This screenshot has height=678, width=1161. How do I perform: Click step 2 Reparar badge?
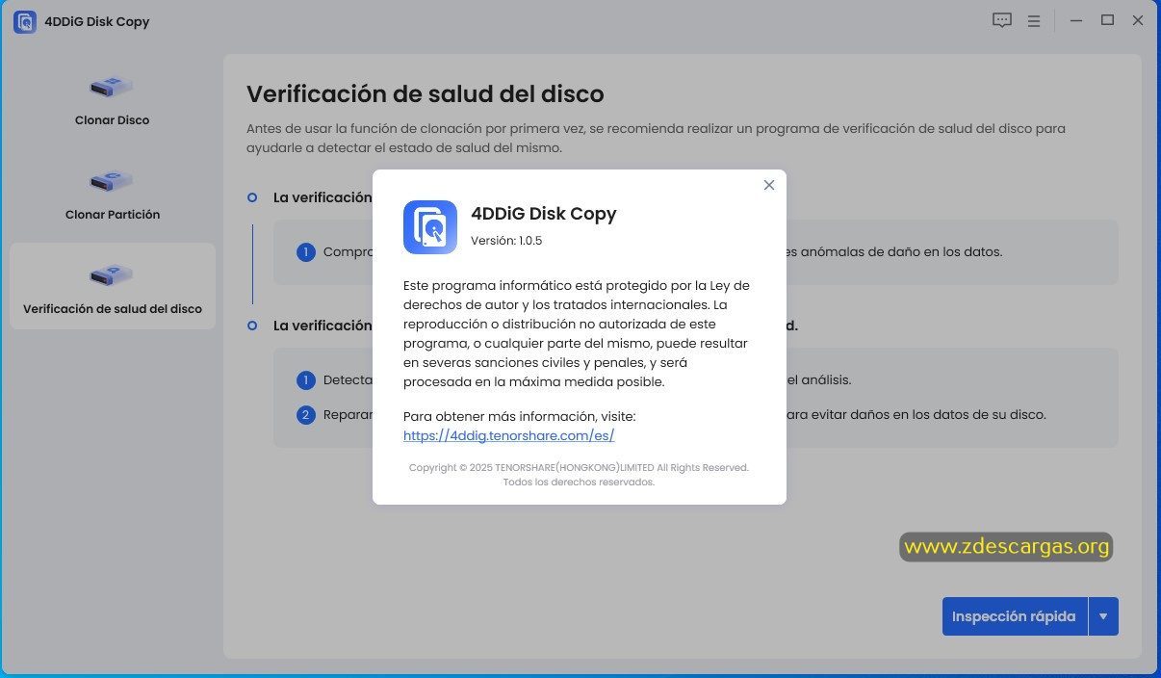click(306, 415)
